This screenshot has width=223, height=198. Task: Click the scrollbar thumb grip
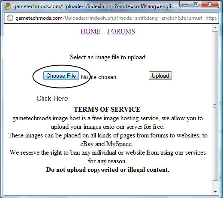215,106
